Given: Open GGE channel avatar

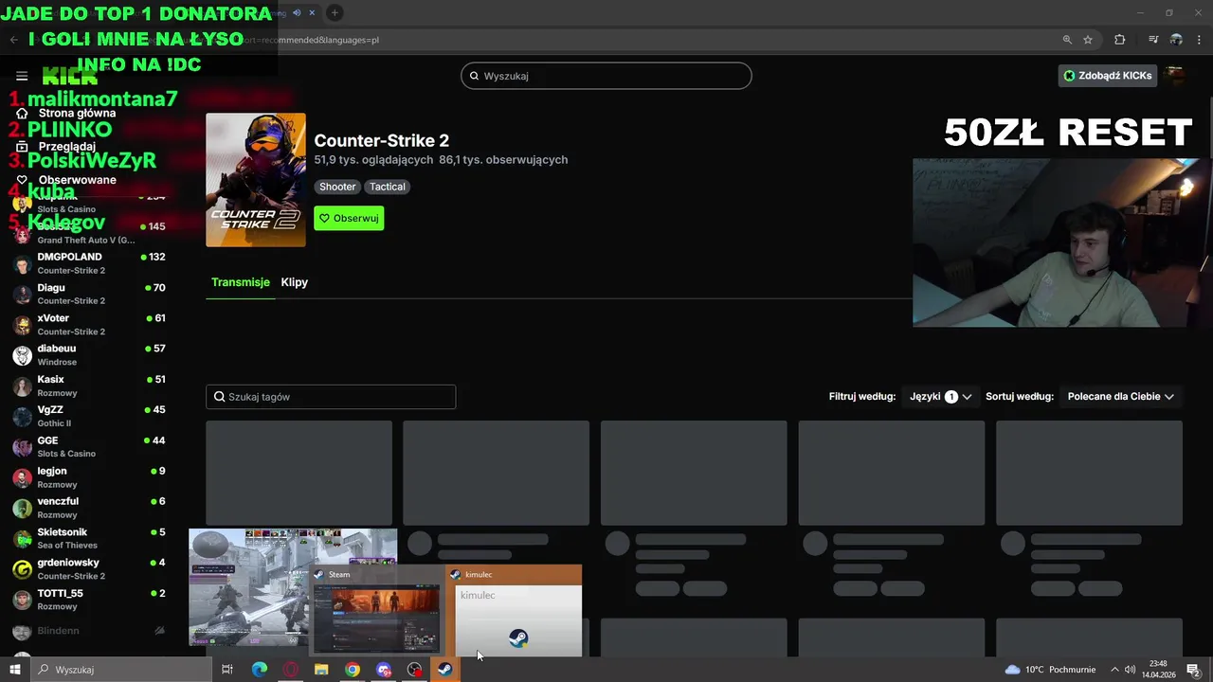Looking at the screenshot, I should (22, 447).
